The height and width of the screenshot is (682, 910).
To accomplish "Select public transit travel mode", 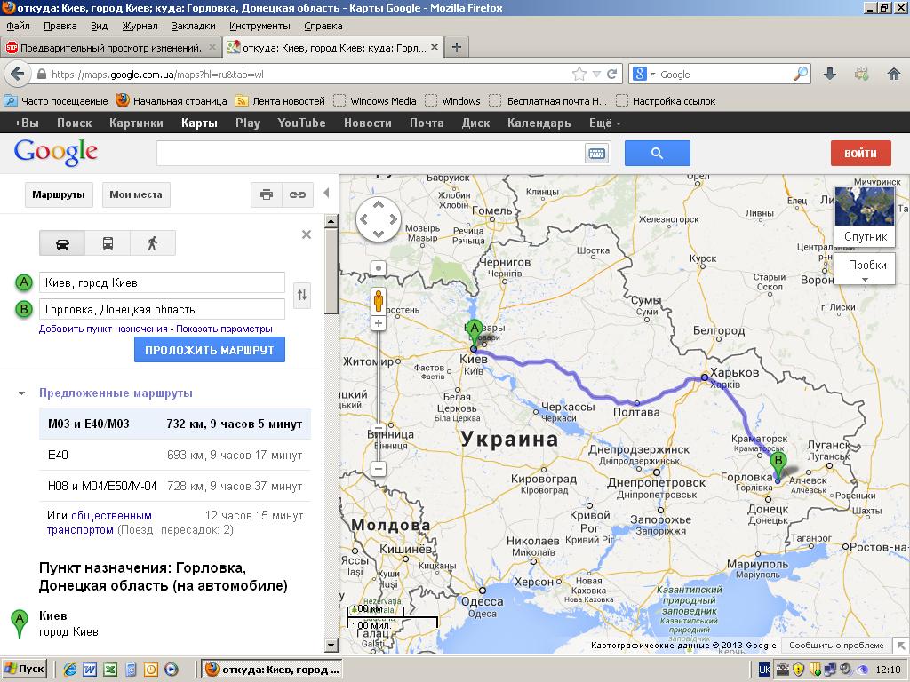I will [108, 243].
